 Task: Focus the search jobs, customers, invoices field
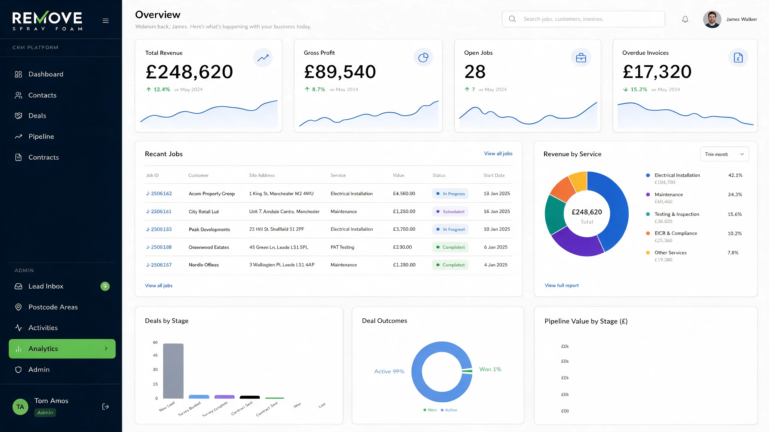point(583,19)
